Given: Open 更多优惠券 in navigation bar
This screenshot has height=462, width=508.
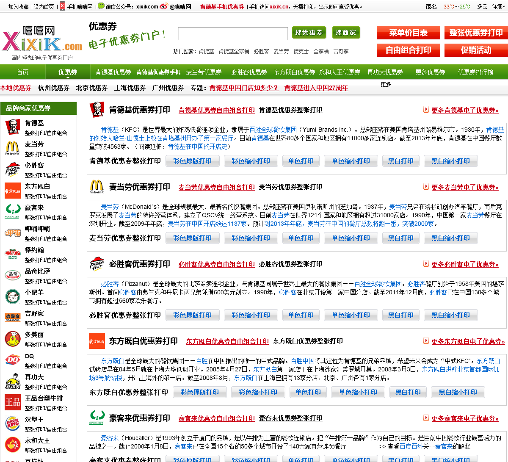Looking at the screenshot, I should coord(430,72).
